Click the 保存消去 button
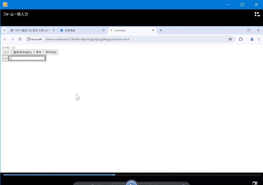The width and height of the screenshot is (263, 185). (51, 52)
